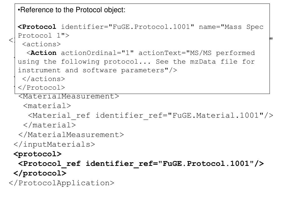Click the opening MaterialMeasurement tag

69,96
